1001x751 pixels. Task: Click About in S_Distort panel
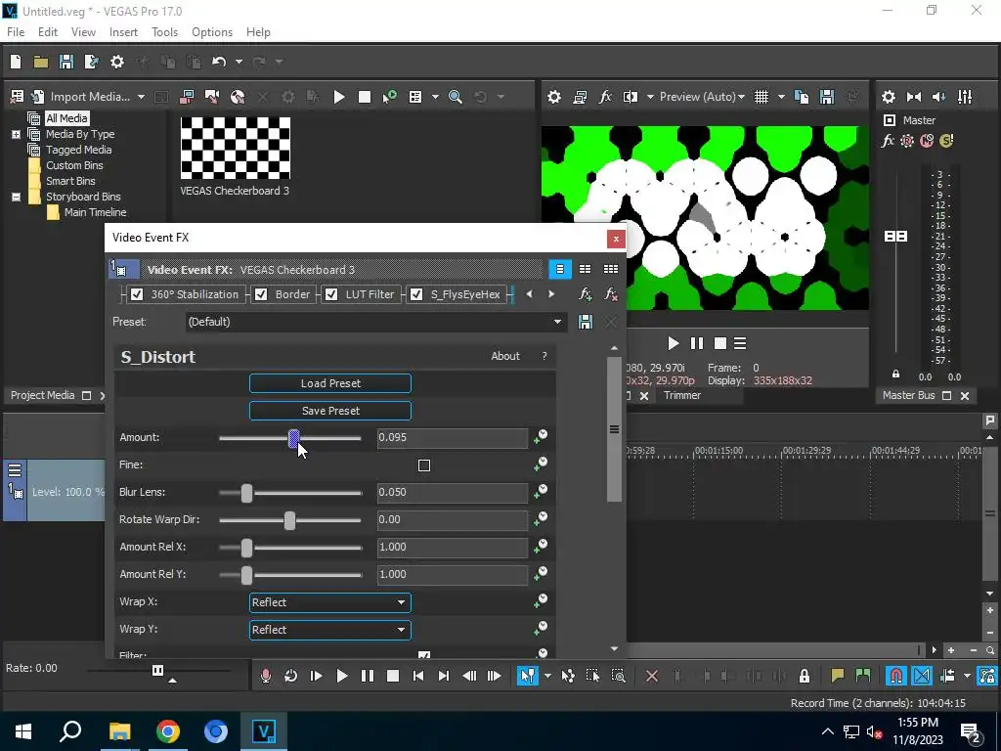[x=505, y=356]
